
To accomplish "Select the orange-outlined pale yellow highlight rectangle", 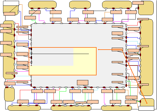I will click(x=63, y=61).
